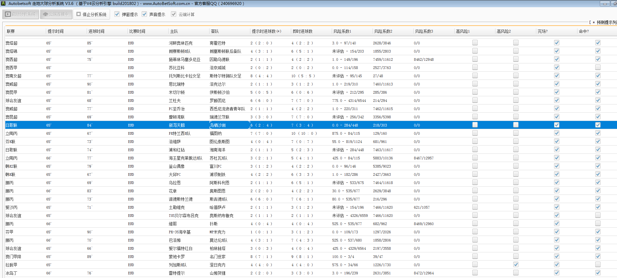
Task: Uncheck 高风险2 in the 列加斯队 row
Action: pos(516,265)
